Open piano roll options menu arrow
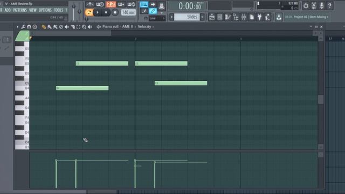This screenshot has width=345, height=194. 17,27
